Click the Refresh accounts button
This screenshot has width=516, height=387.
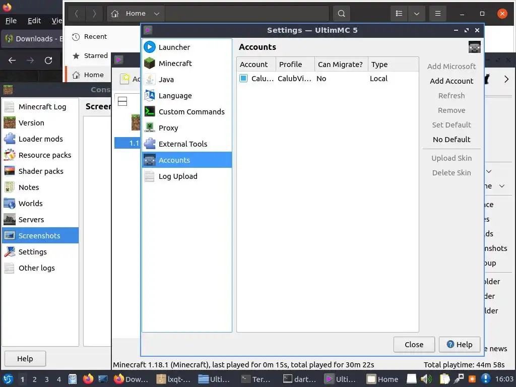pos(451,96)
